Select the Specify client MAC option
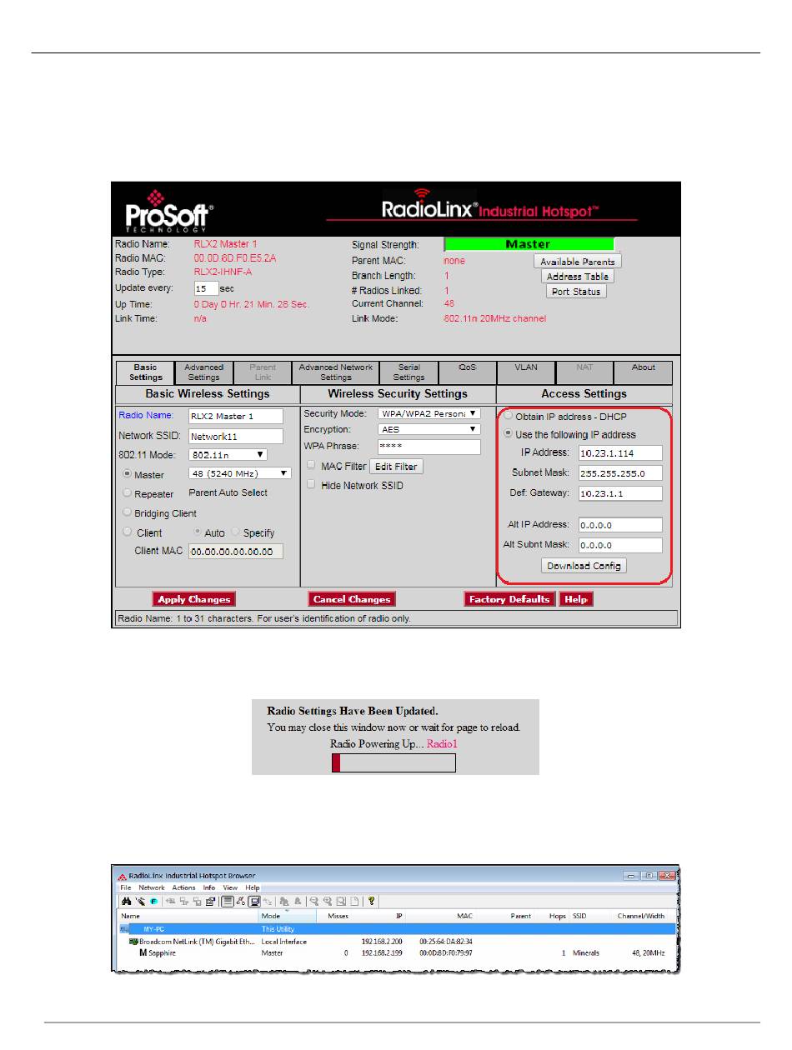 (235, 532)
